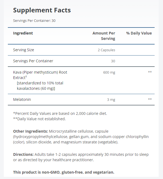Click the 3 mg melatonin amount

click(111, 100)
